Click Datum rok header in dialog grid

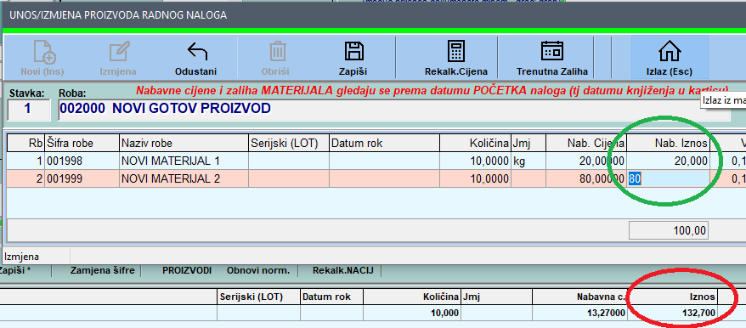[384, 144]
